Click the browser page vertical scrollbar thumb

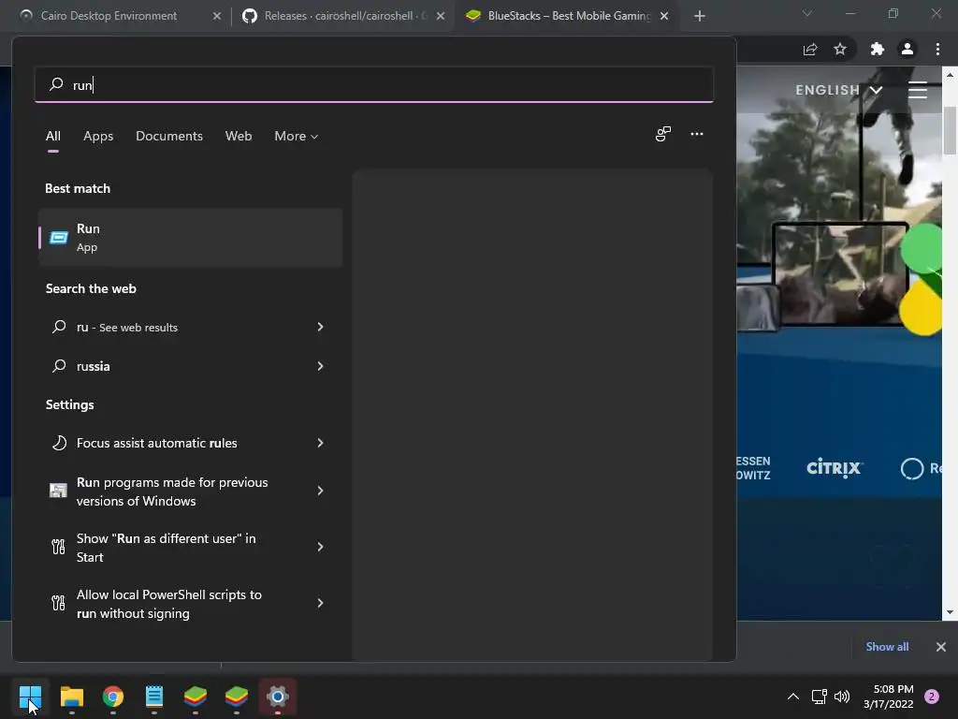[950, 131]
